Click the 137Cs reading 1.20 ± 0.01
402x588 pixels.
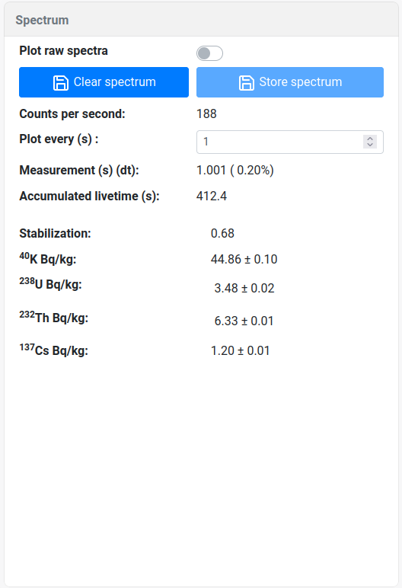(241, 350)
